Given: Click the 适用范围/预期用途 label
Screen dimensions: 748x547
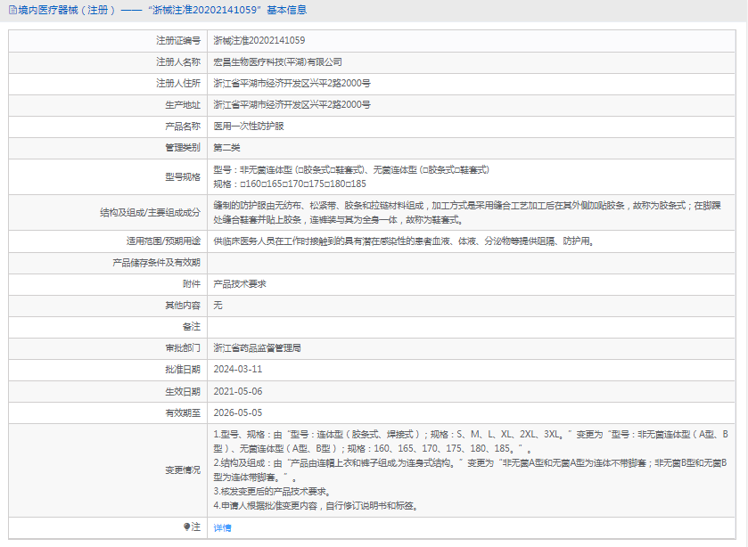Looking at the screenshot, I should point(163,241).
